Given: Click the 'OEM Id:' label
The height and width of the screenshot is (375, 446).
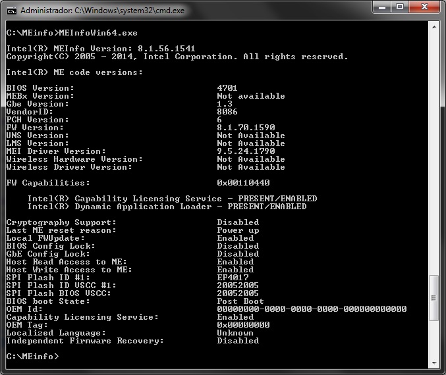Looking at the screenshot, I should (24, 309).
